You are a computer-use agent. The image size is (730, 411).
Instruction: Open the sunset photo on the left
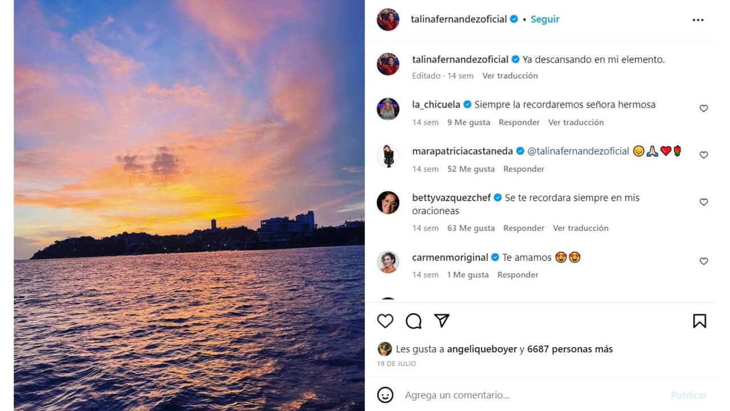tap(182, 205)
